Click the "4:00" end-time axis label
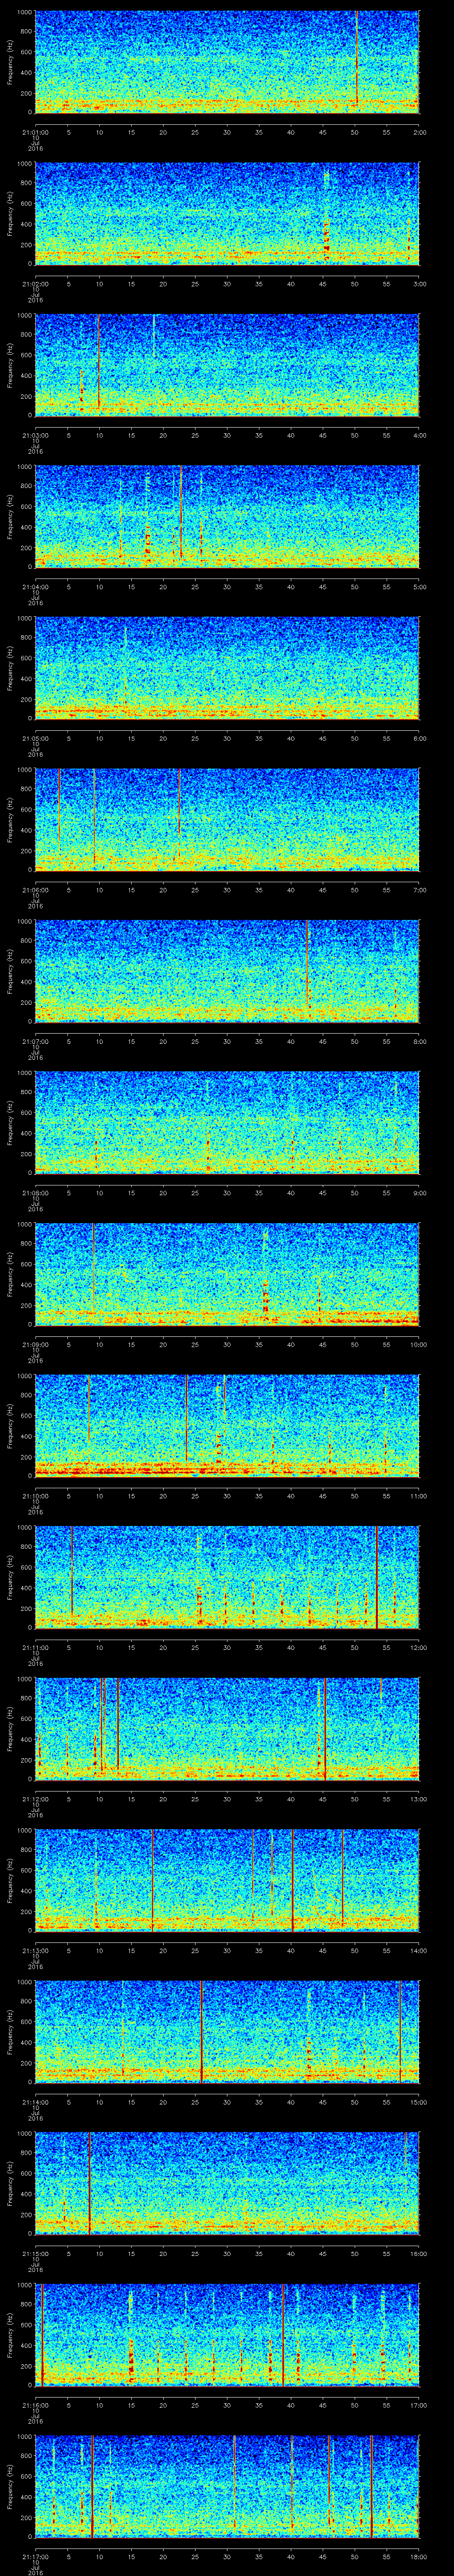 point(419,434)
